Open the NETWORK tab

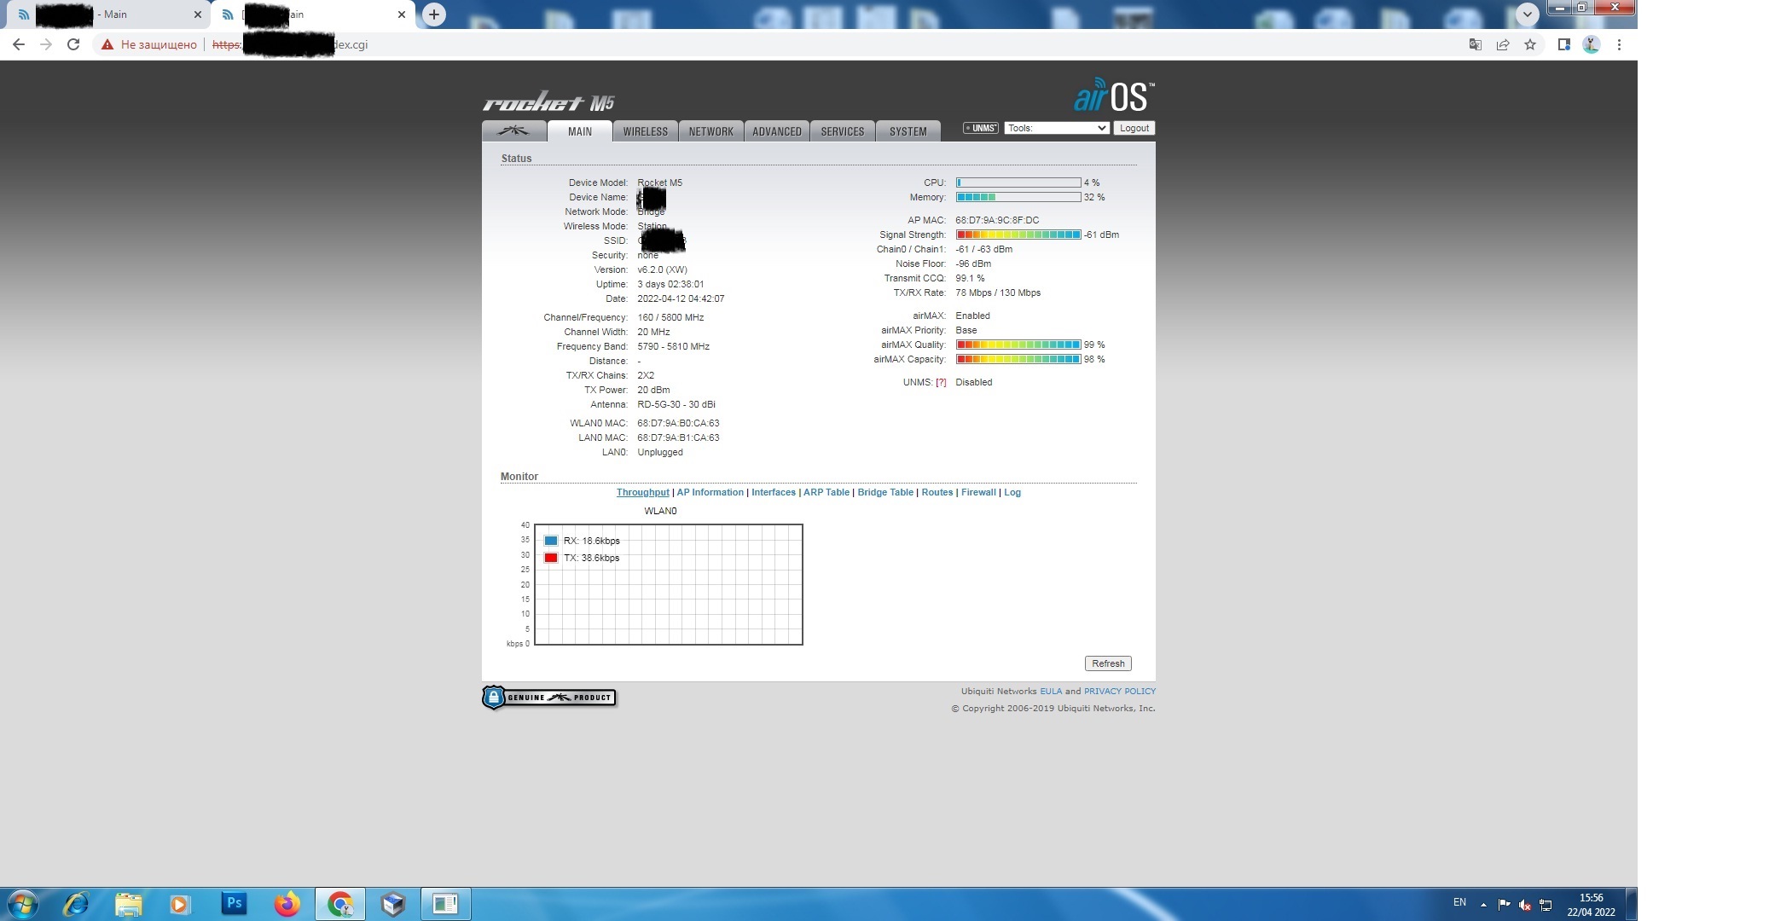[x=711, y=131]
